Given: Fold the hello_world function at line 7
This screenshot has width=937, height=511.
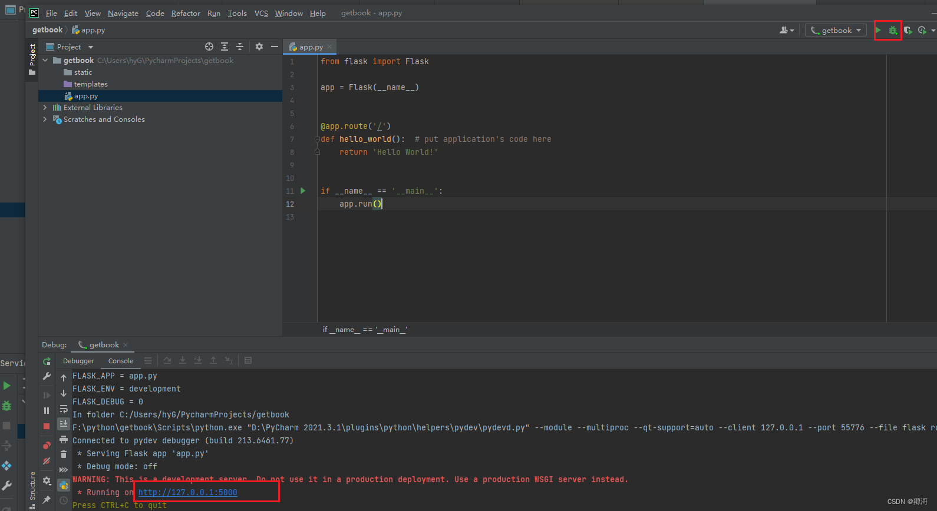Looking at the screenshot, I should point(317,140).
